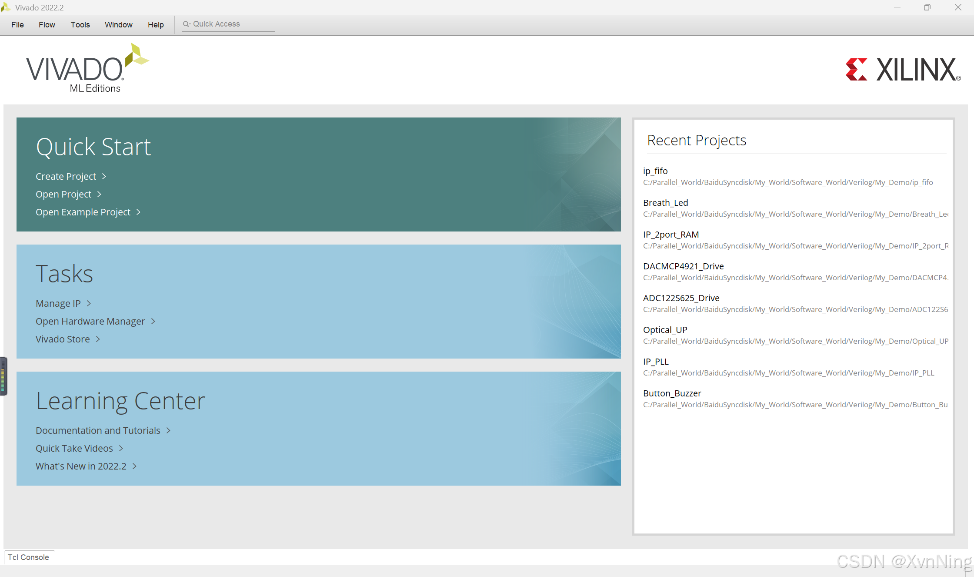Click the Vivado ML Editions logo
Image resolution: width=974 pixels, height=577 pixels.
coord(87,69)
